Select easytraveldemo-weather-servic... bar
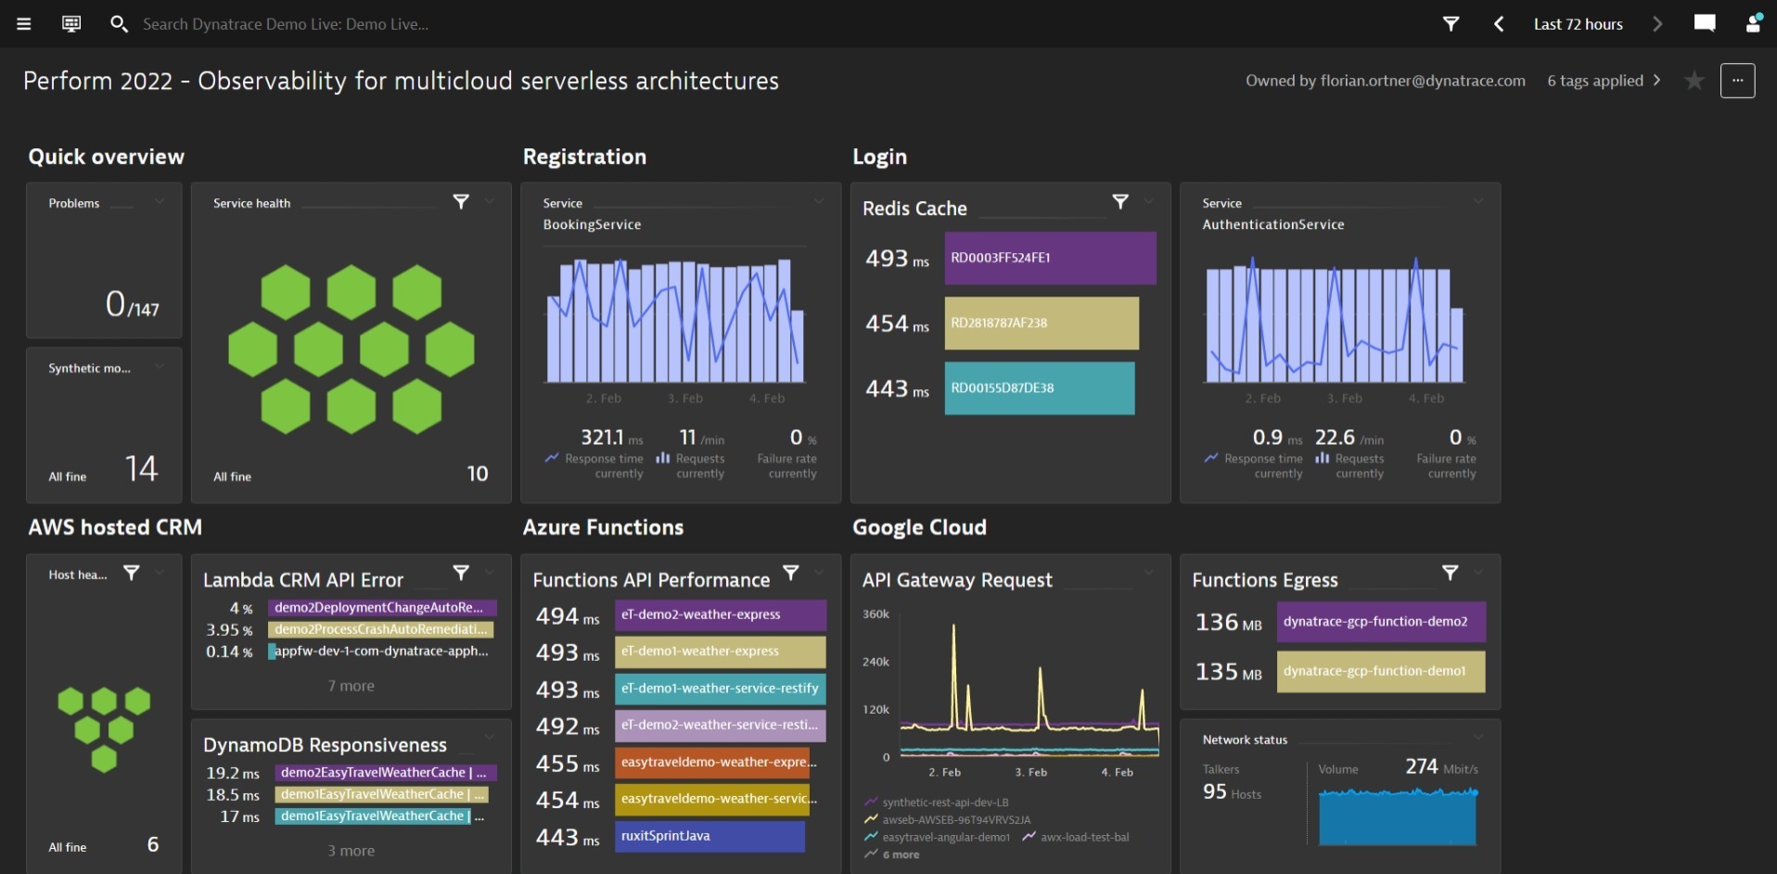The height and width of the screenshot is (874, 1777). [712, 799]
